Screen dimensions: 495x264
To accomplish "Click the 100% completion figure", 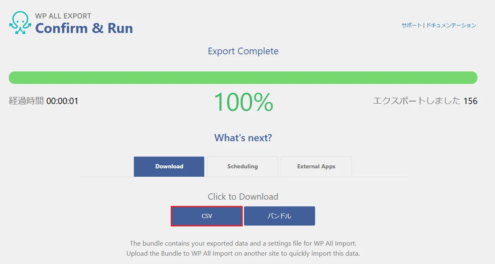I will tap(243, 102).
